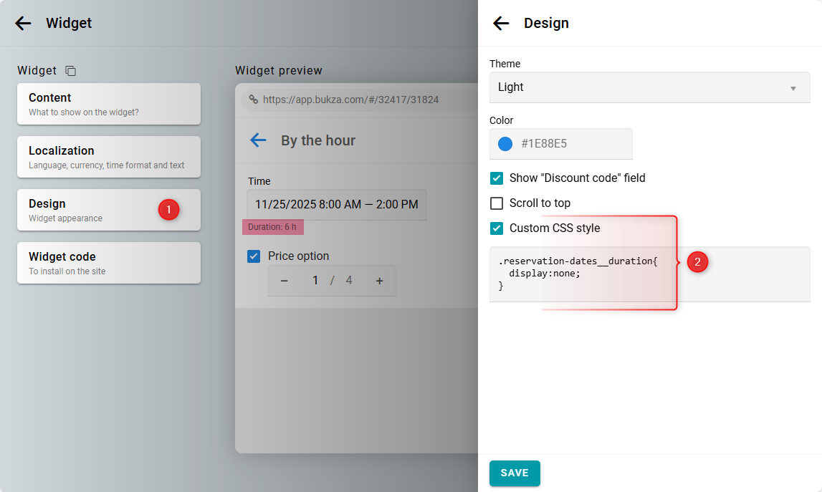The image size is (822, 492).
Task: Open the blue color swatch picker
Action: (x=505, y=143)
